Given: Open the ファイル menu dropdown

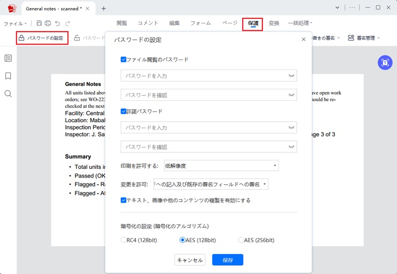Looking at the screenshot, I should [15, 24].
